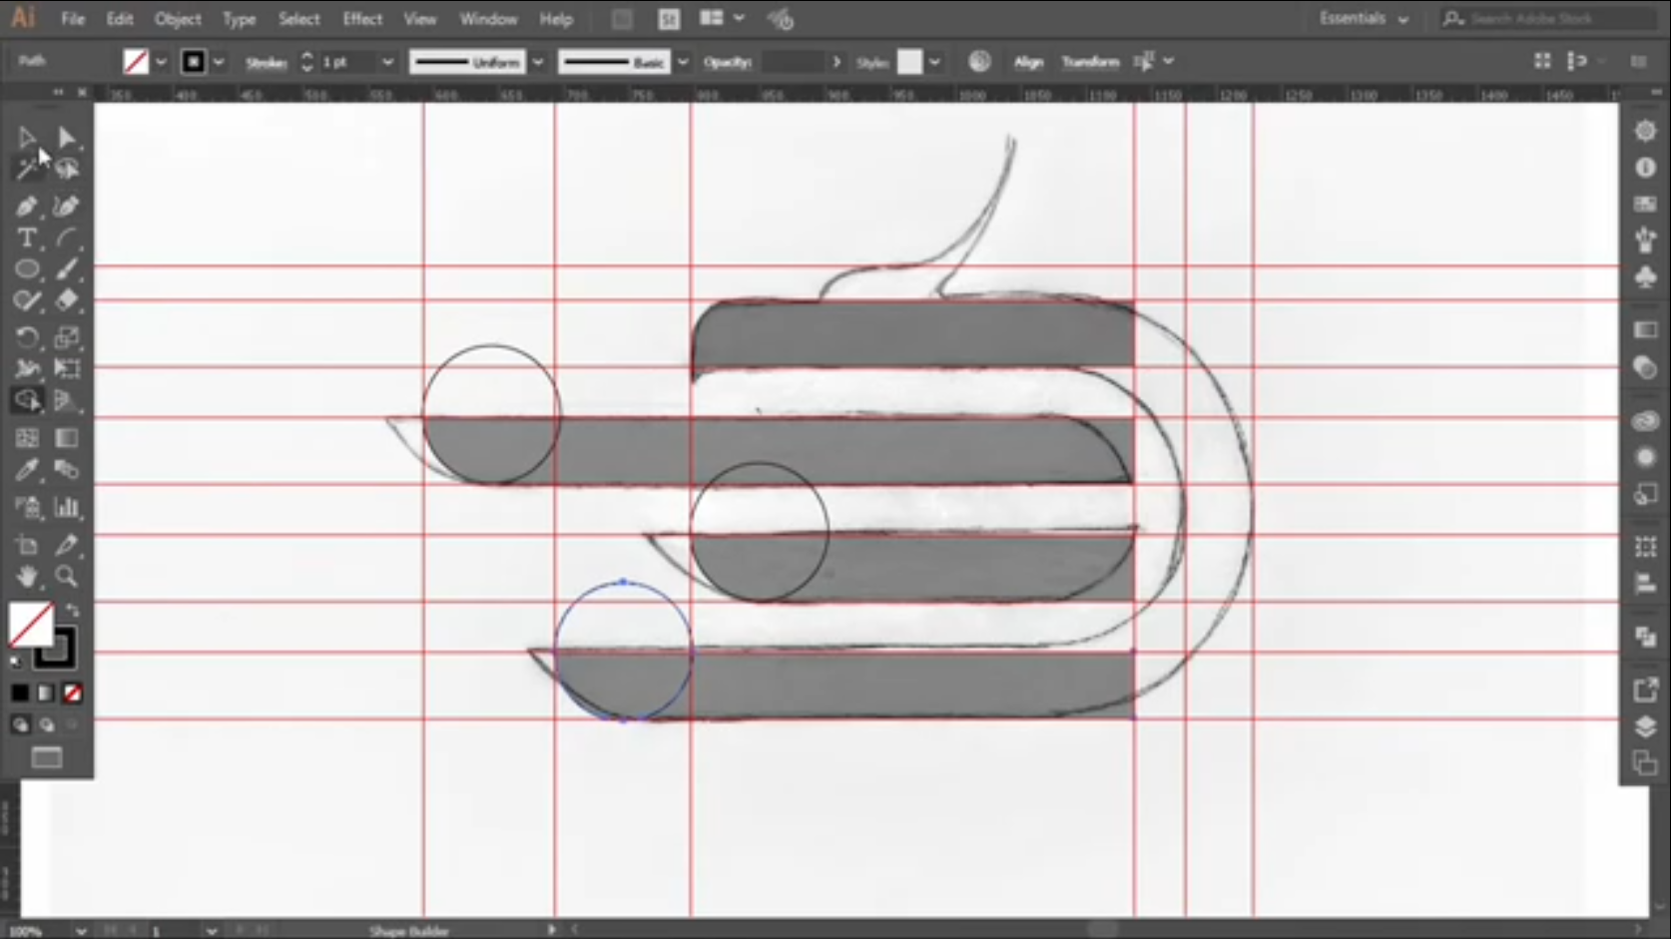
Task: Choose the Lasso tool
Action: click(x=66, y=169)
